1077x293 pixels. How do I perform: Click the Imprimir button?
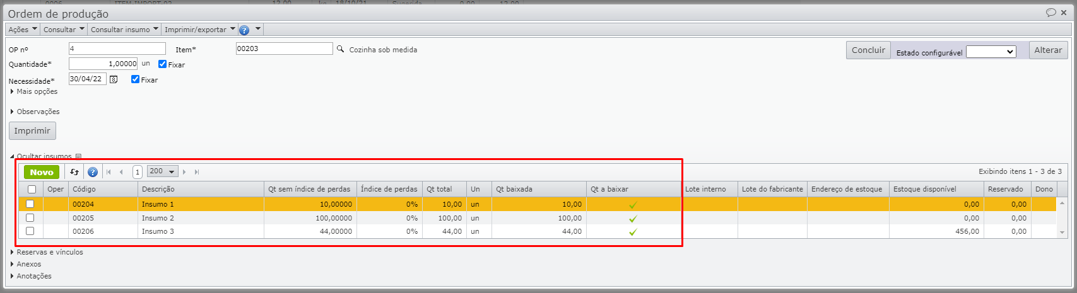32,130
